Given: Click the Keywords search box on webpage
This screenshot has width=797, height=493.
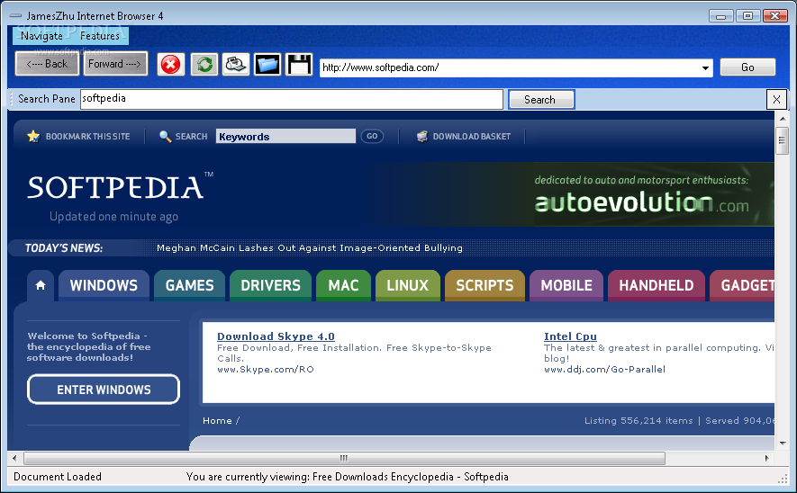Looking at the screenshot, I should point(285,136).
